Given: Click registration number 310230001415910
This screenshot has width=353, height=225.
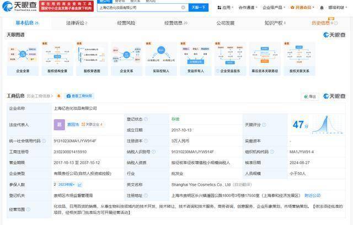Looking at the screenshot, I should pos(70,152).
